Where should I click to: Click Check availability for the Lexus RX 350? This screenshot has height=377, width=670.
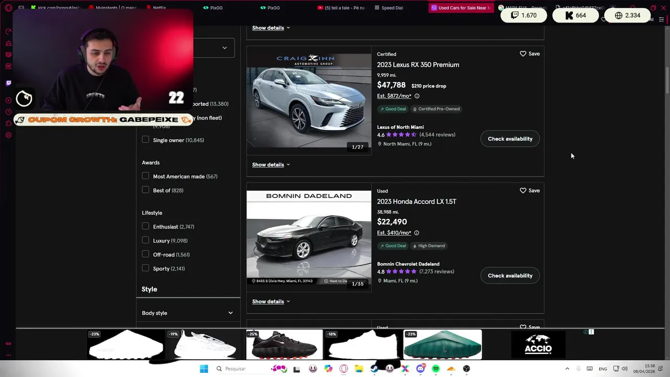pyautogui.click(x=510, y=139)
